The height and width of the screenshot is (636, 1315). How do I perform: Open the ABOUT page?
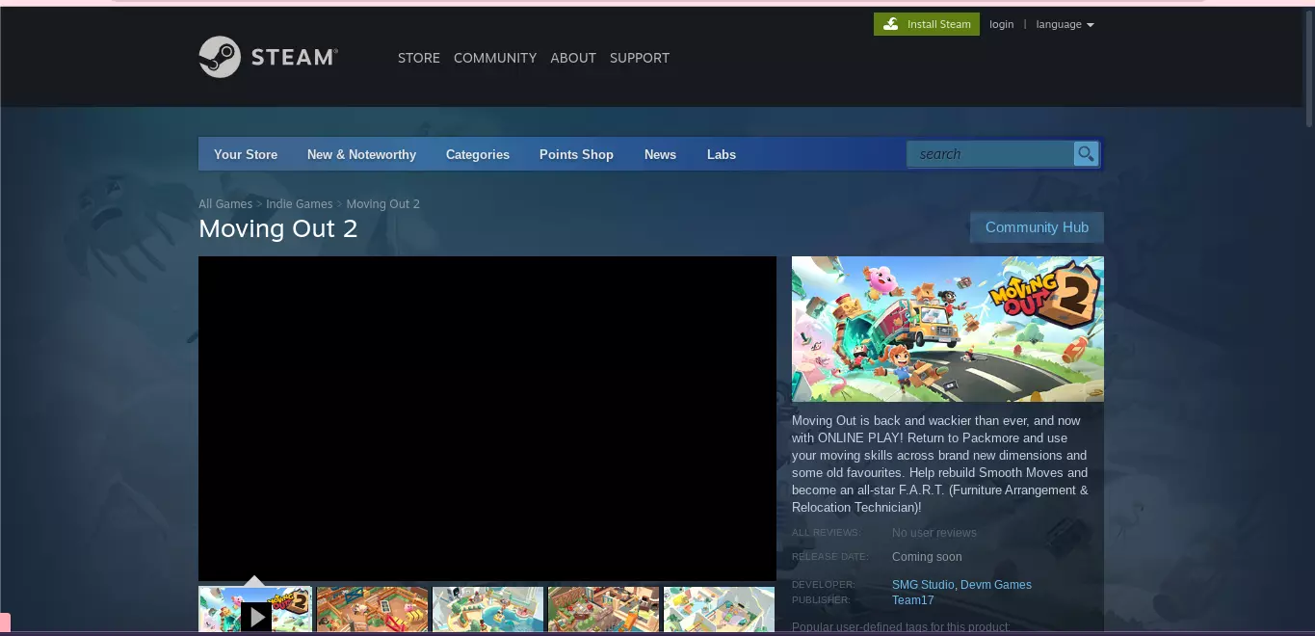coord(573,58)
